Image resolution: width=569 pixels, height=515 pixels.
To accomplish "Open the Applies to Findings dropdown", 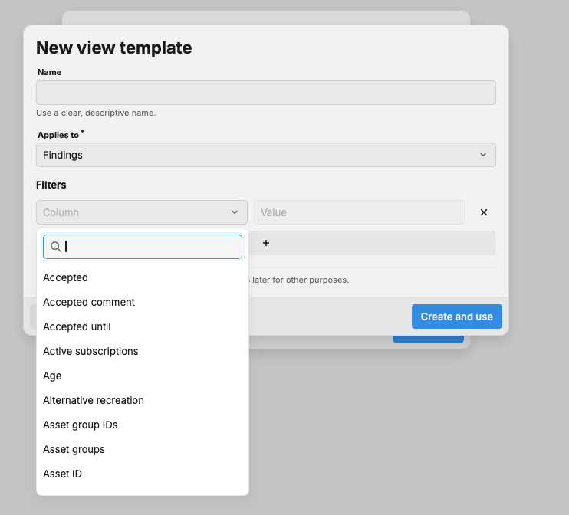I will point(265,155).
